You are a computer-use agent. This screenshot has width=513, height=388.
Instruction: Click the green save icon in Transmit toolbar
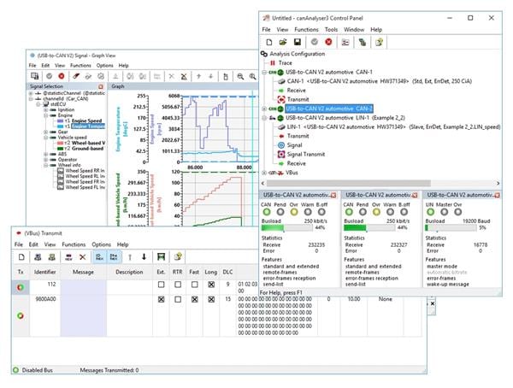[161, 256]
